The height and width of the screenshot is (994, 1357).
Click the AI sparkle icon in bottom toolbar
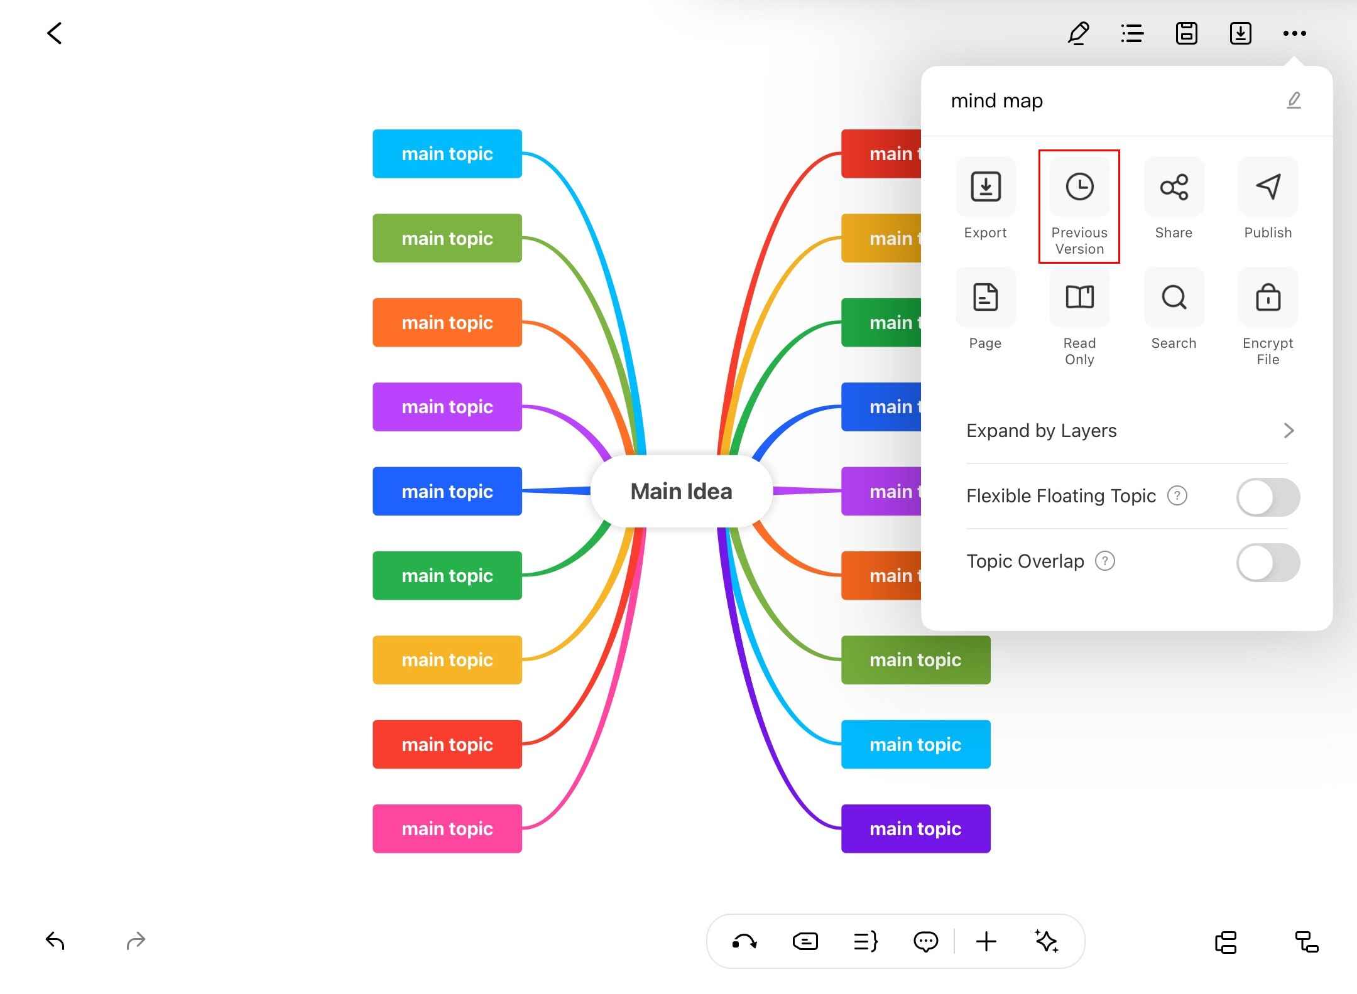(1047, 941)
